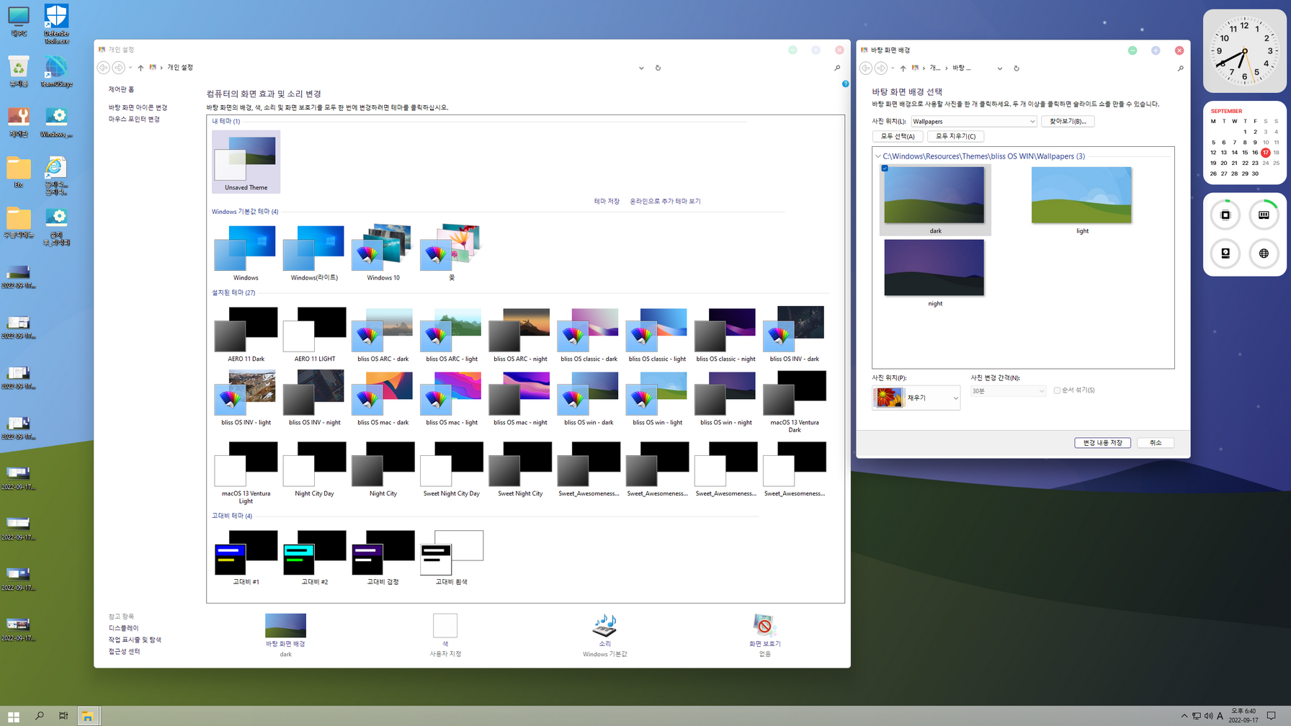
Task: Apply the bliss OS mac - dark theme
Action: 383,398
